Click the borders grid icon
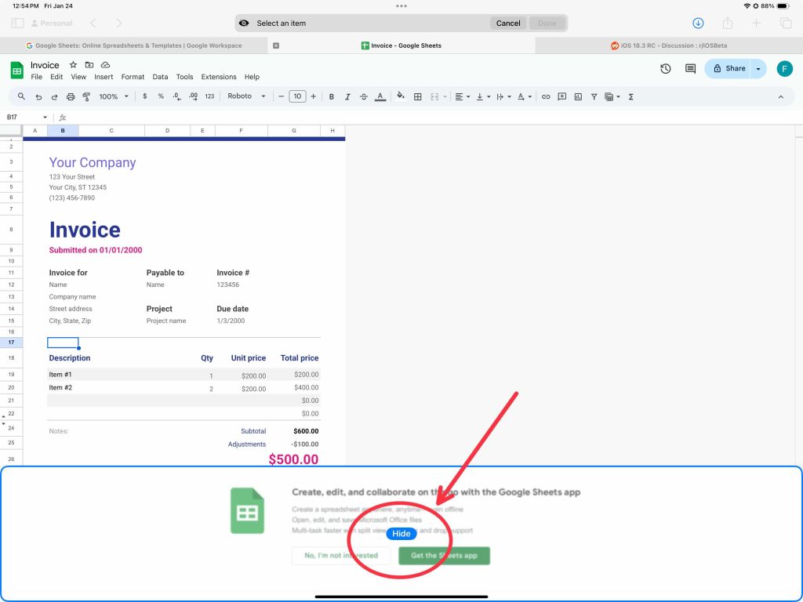This screenshot has height=602, width=803. pyautogui.click(x=418, y=96)
